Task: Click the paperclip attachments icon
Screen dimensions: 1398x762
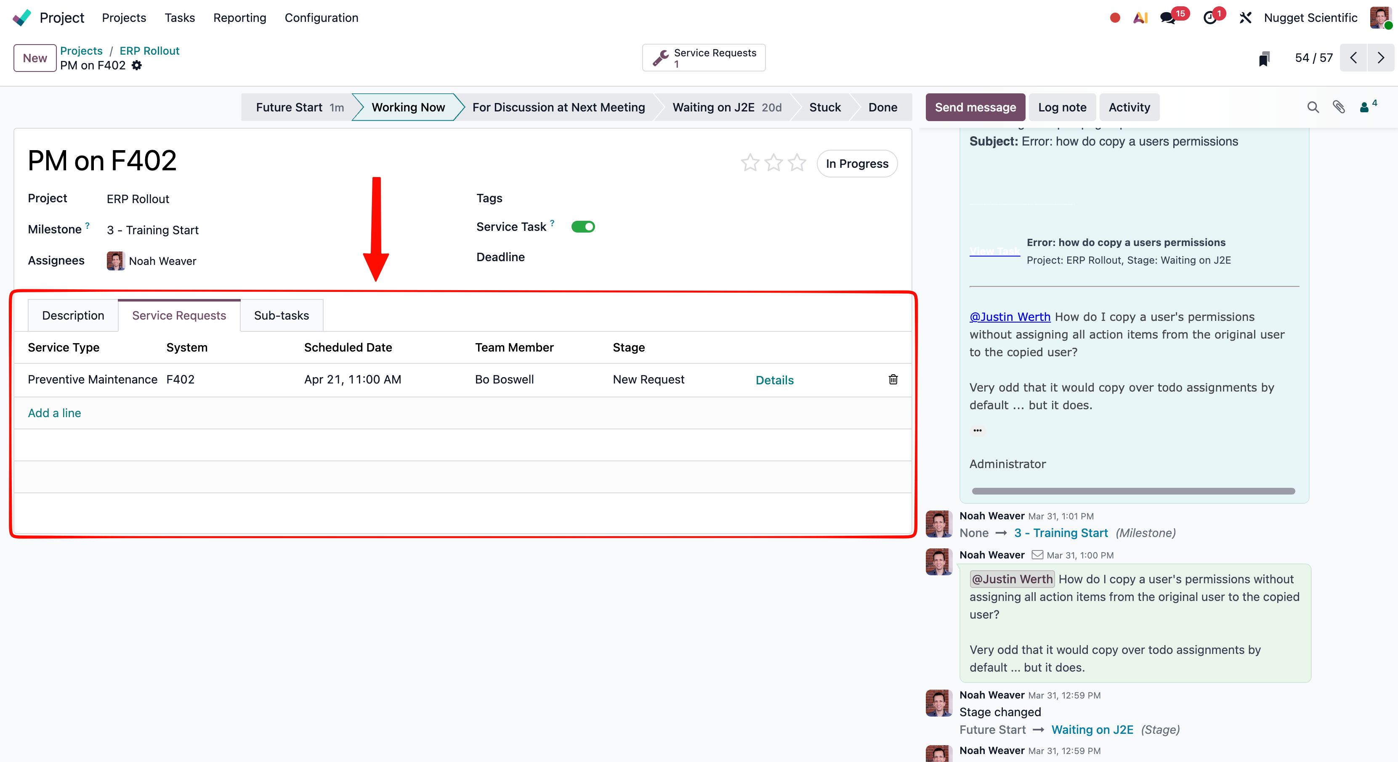Action: click(x=1338, y=107)
